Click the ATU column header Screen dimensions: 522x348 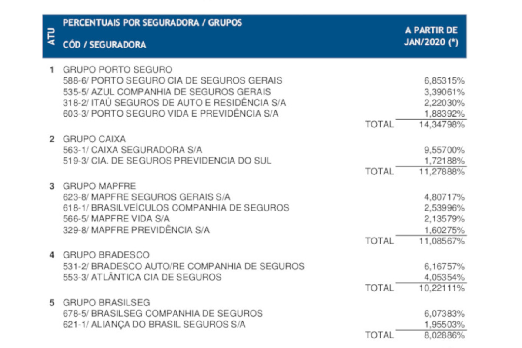click(52, 37)
